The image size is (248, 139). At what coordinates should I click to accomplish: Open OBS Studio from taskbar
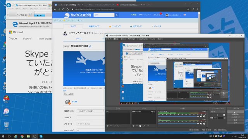tap(34, 136)
